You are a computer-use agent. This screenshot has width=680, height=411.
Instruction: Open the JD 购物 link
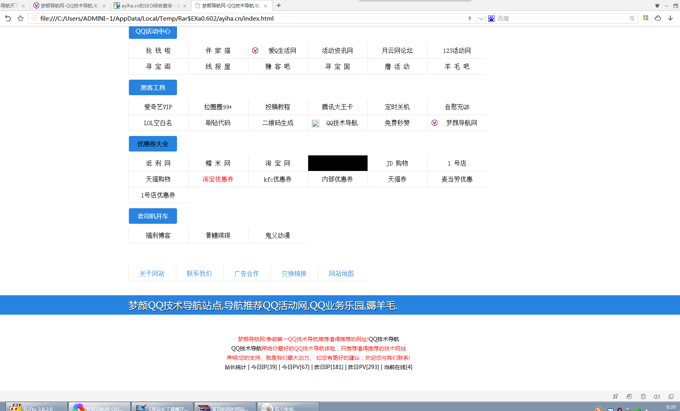tap(397, 163)
